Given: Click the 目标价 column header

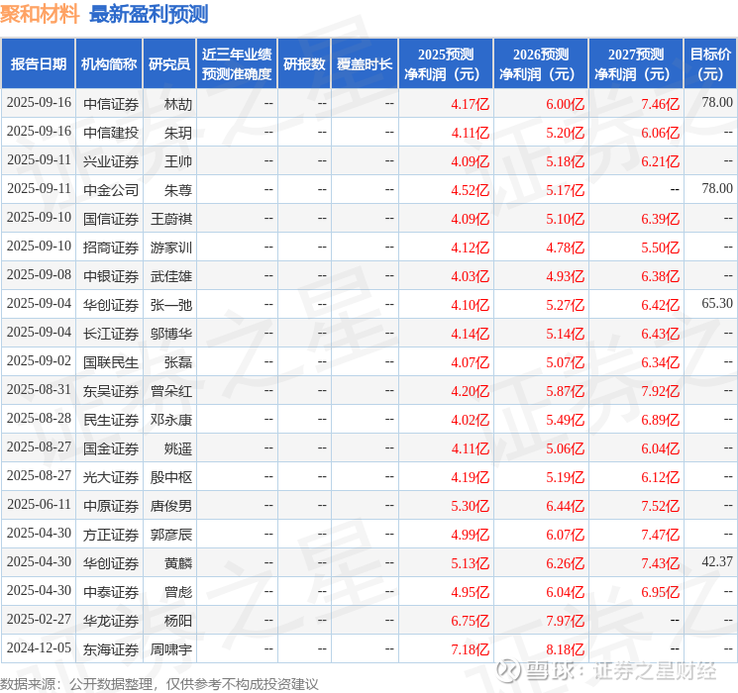Looking at the screenshot, I should [x=710, y=64].
